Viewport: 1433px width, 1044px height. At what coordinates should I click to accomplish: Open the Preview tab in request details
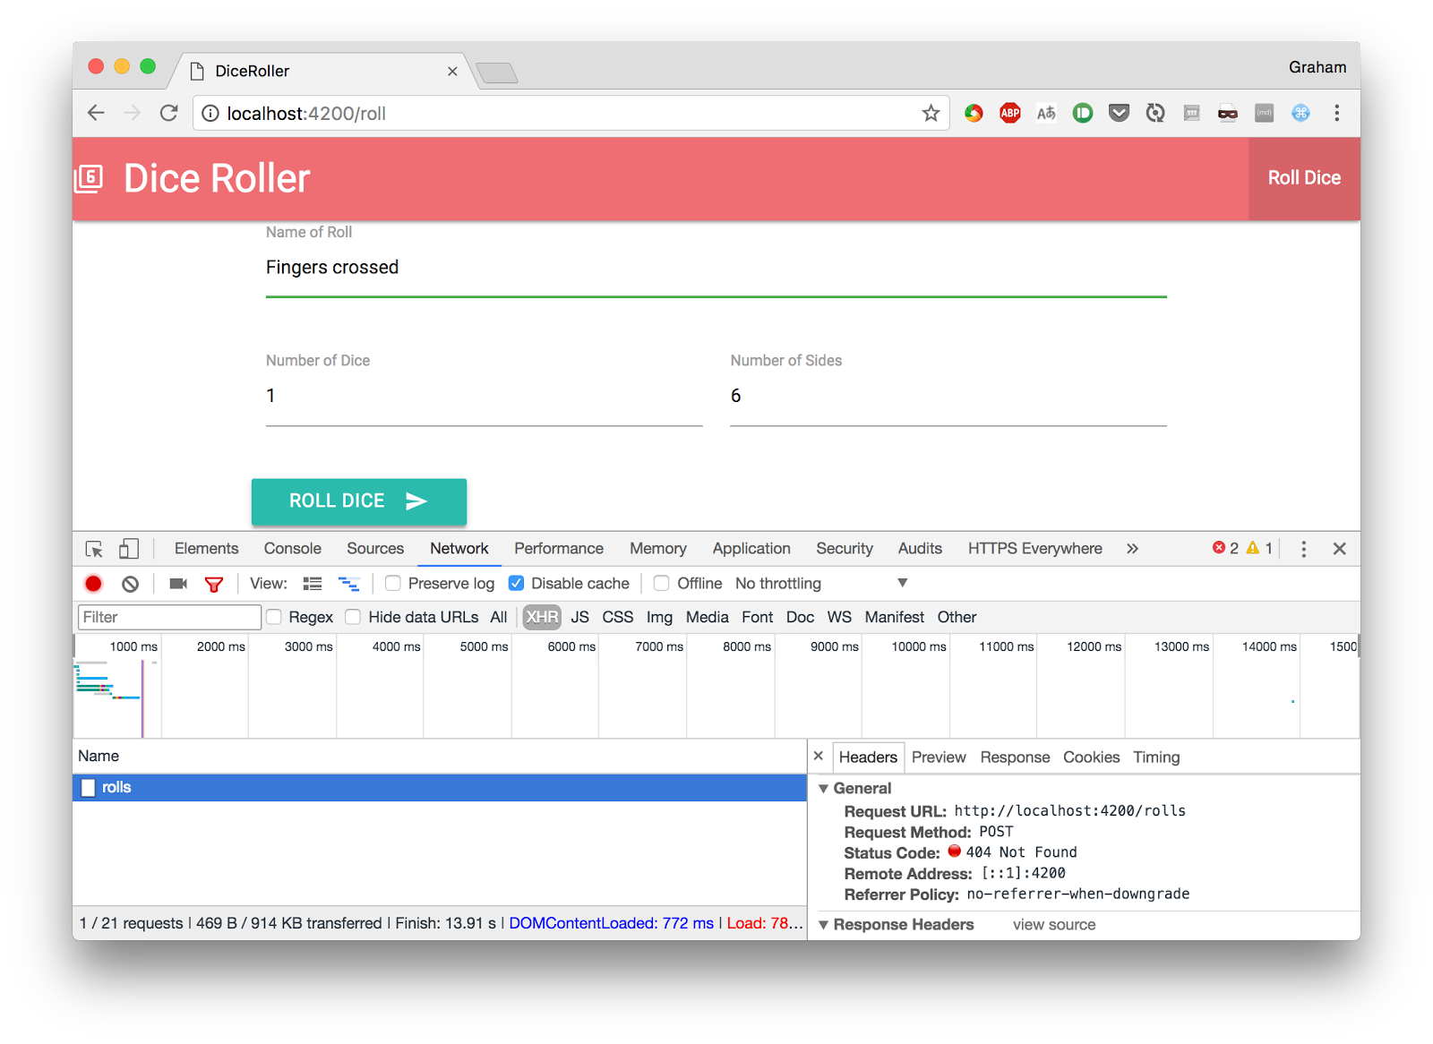(x=938, y=757)
